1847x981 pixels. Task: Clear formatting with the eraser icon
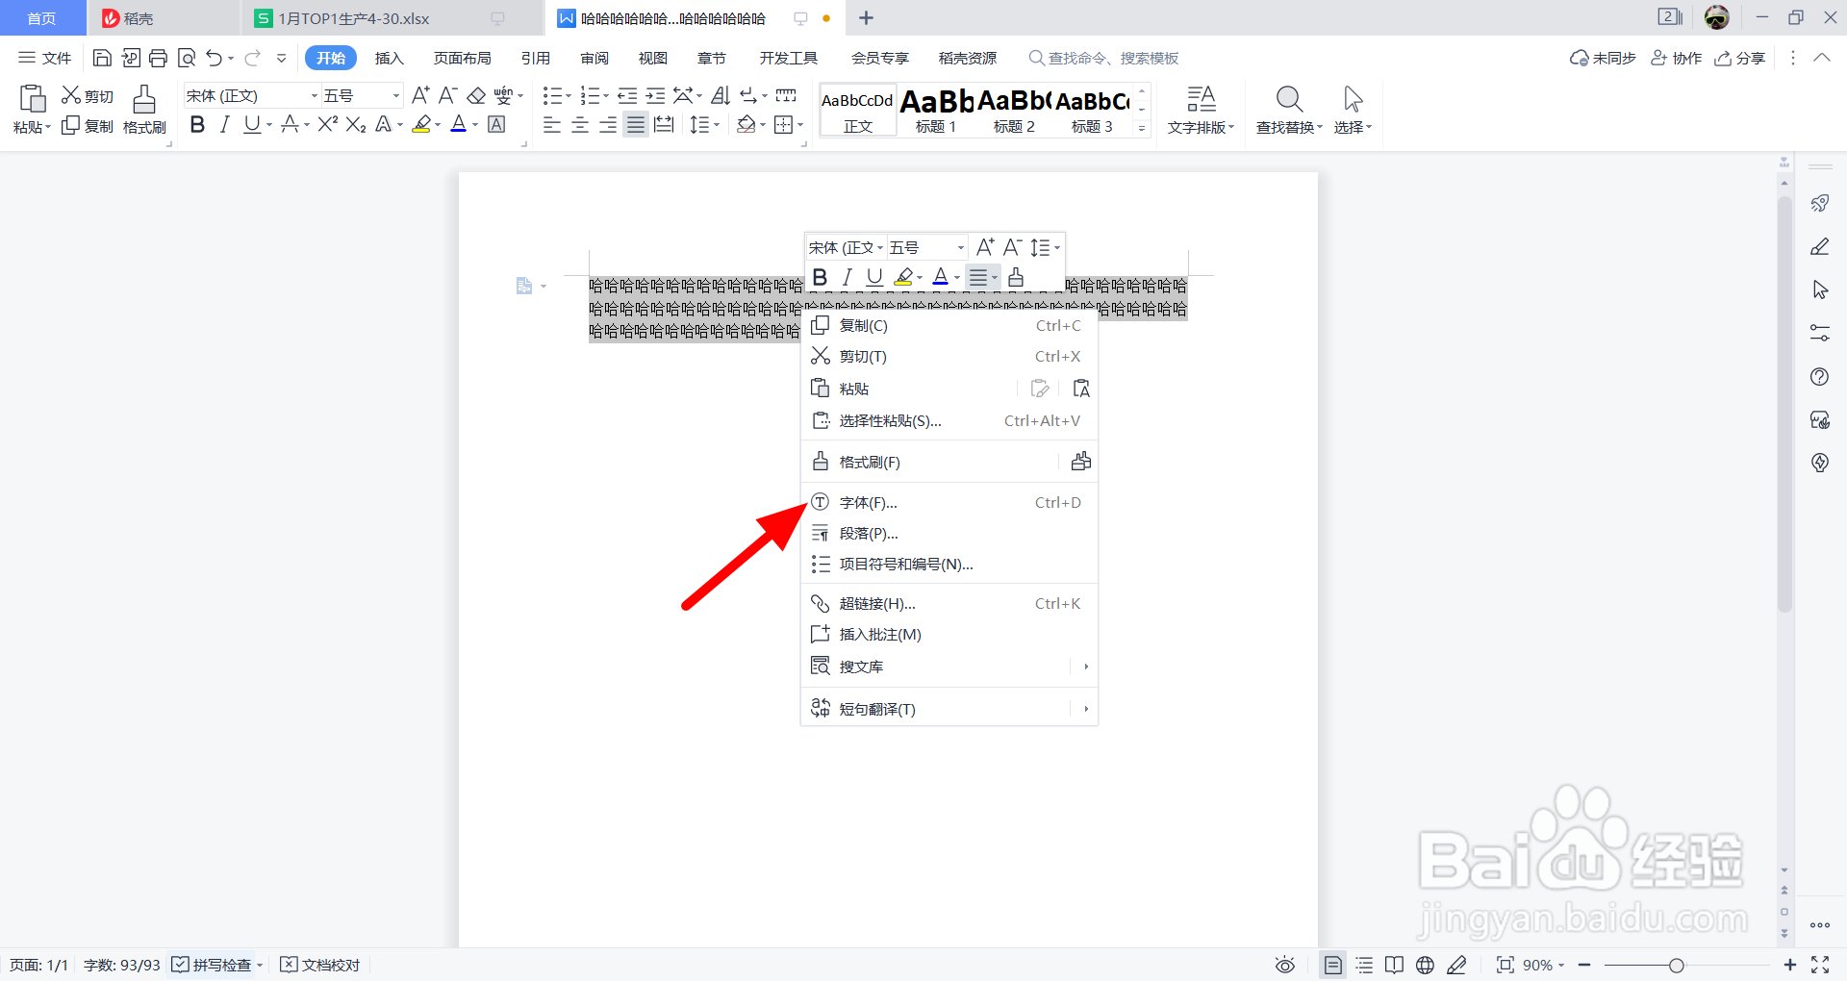[x=476, y=96]
